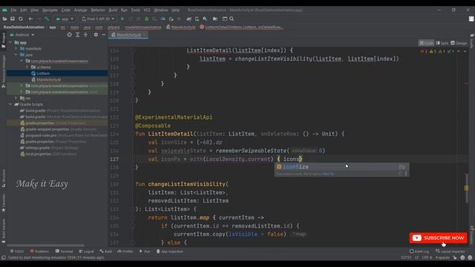The width and height of the screenshot is (475, 267).
Task: Select MainActivity.kt in project tree
Action: [x=48, y=79]
